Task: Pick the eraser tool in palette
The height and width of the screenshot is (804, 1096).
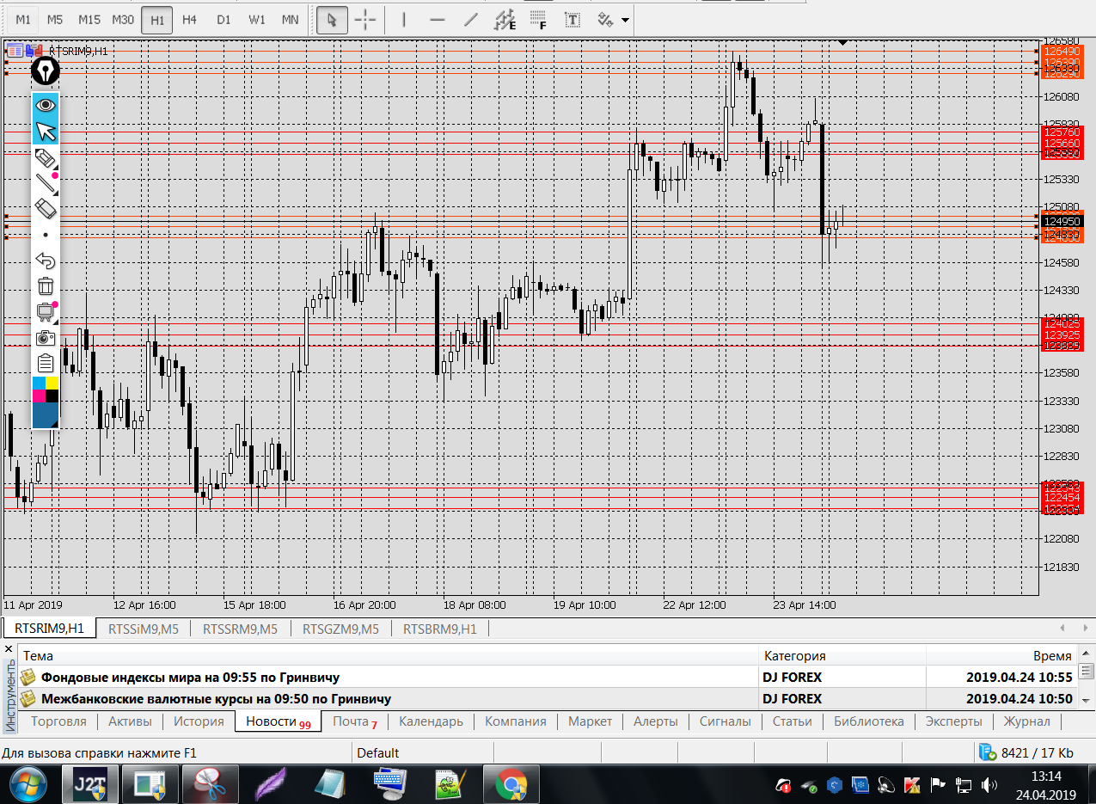Action: click(x=46, y=209)
